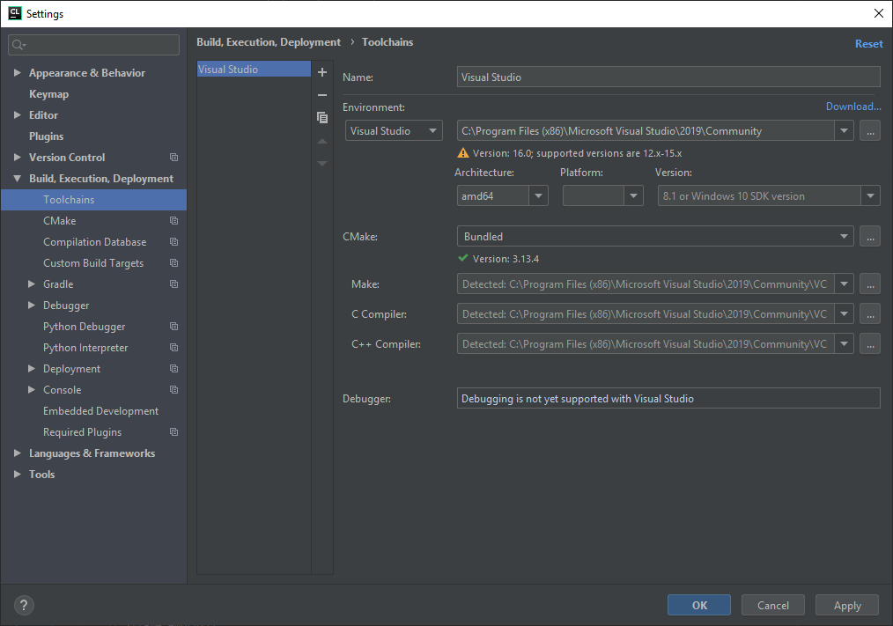
Task: Browse for CMake executable
Action: (869, 236)
